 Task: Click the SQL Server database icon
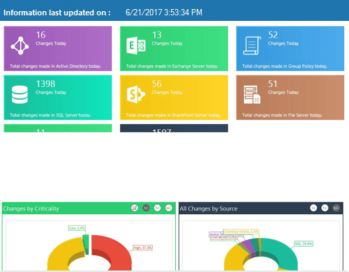20,95
